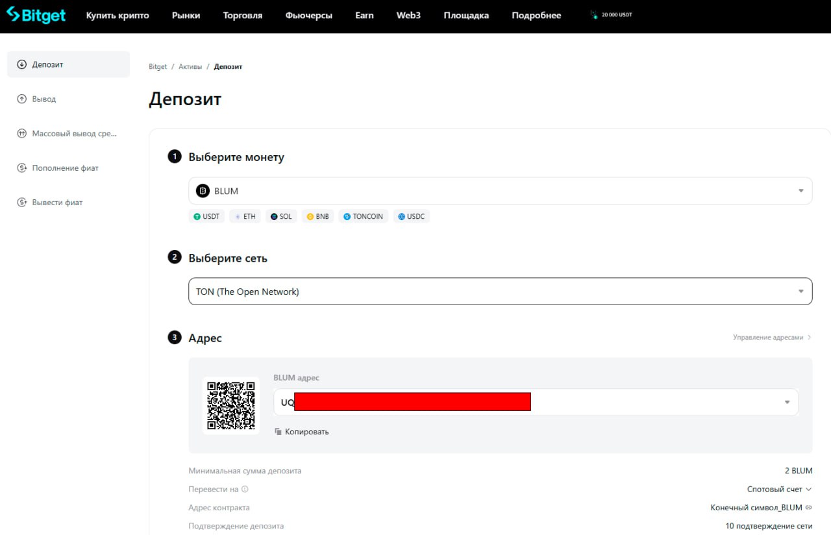The image size is (831, 535).
Task: Click the Вывод sidebar arrow icon
Action: (x=21, y=99)
